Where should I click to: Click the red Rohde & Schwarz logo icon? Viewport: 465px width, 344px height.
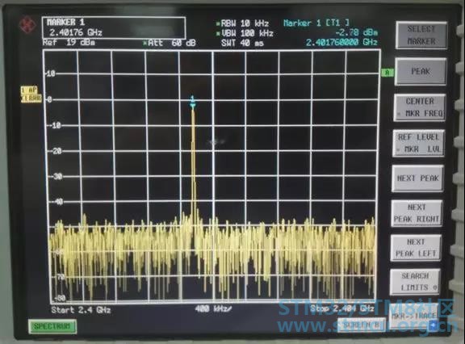pos(28,25)
